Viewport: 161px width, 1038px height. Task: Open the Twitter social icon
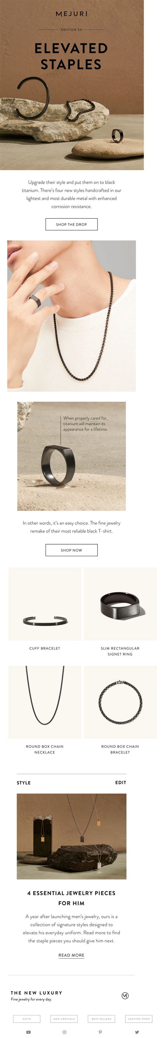pos(137,1032)
